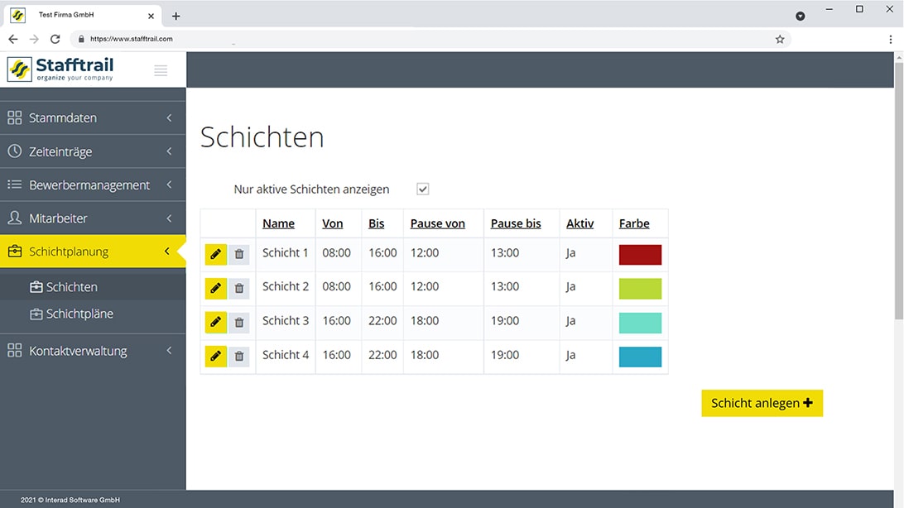The height and width of the screenshot is (508, 904).
Task: Click Schicht 4 Pause bis value 19:00
Action: tap(505, 355)
